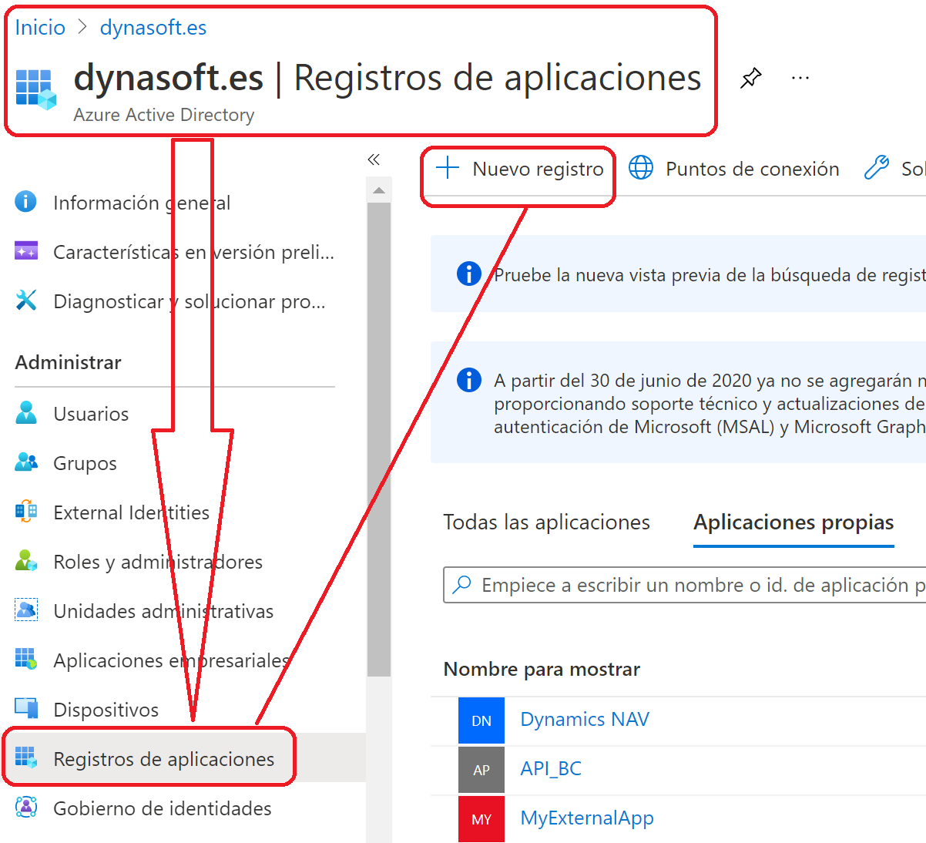
Task: Click the AP app tile icon
Action: click(x=481, y=770)
